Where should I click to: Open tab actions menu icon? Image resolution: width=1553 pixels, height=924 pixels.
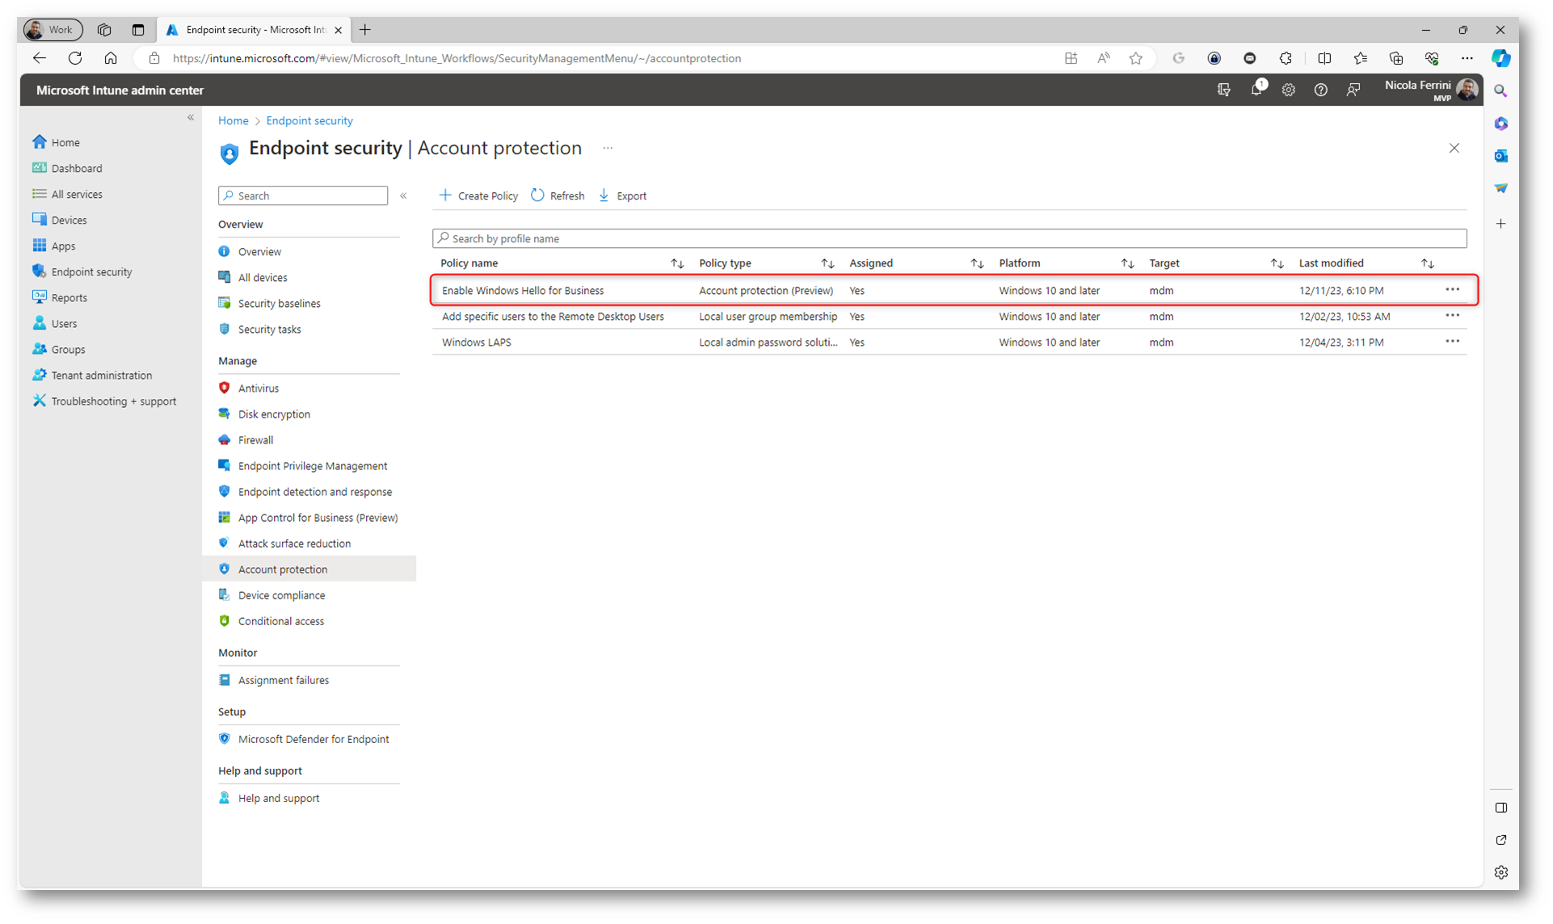pos(138,30)
